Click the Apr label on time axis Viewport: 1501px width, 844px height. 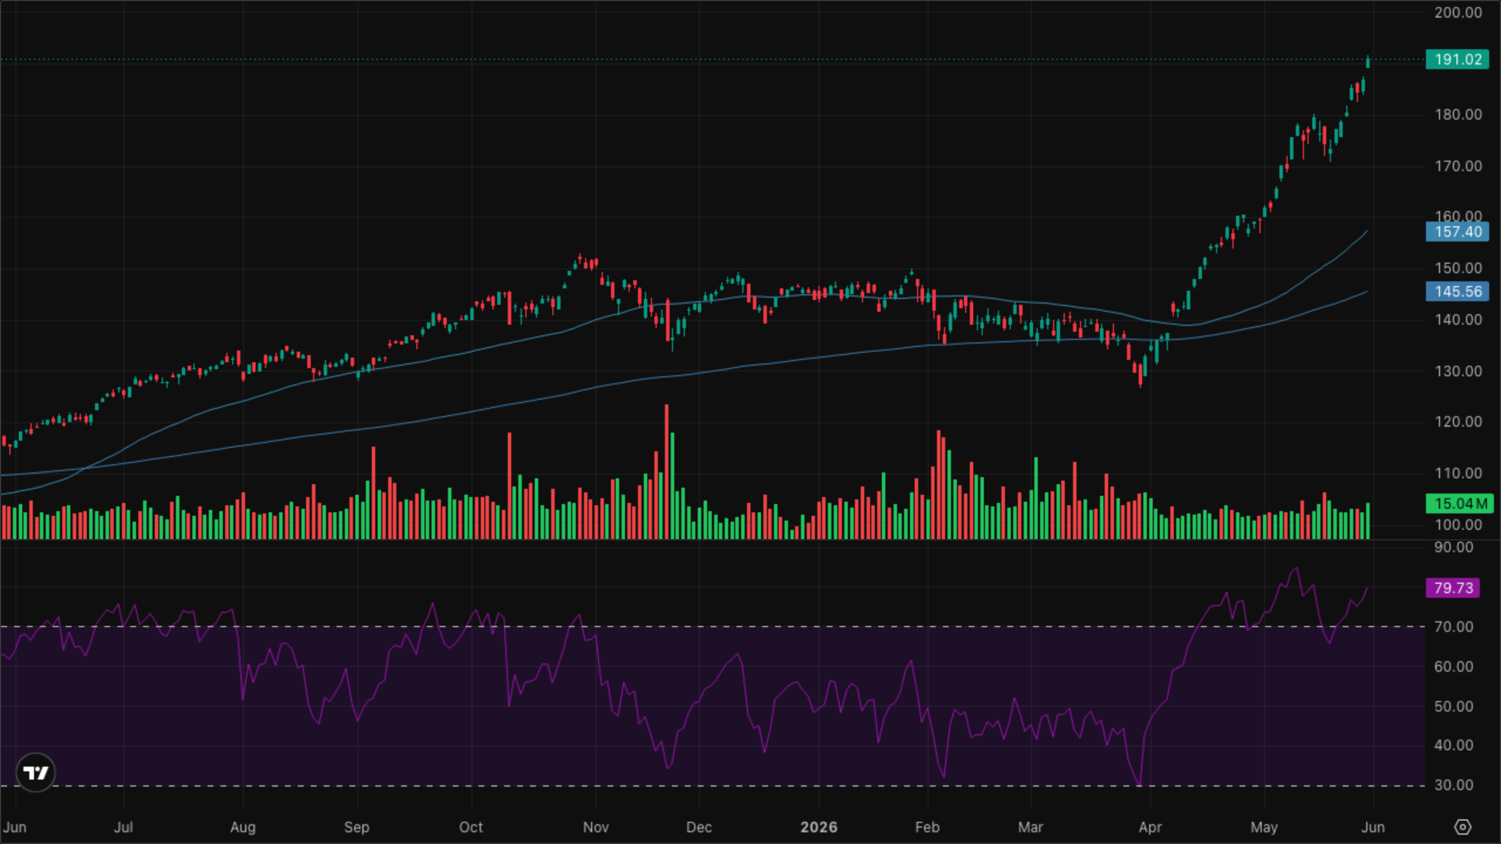tap(1150, 827)
